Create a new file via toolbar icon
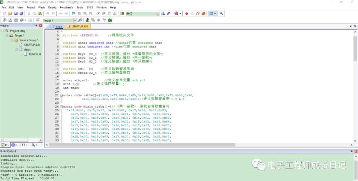Screen dimensions: 358x181 tap(5, 14)
